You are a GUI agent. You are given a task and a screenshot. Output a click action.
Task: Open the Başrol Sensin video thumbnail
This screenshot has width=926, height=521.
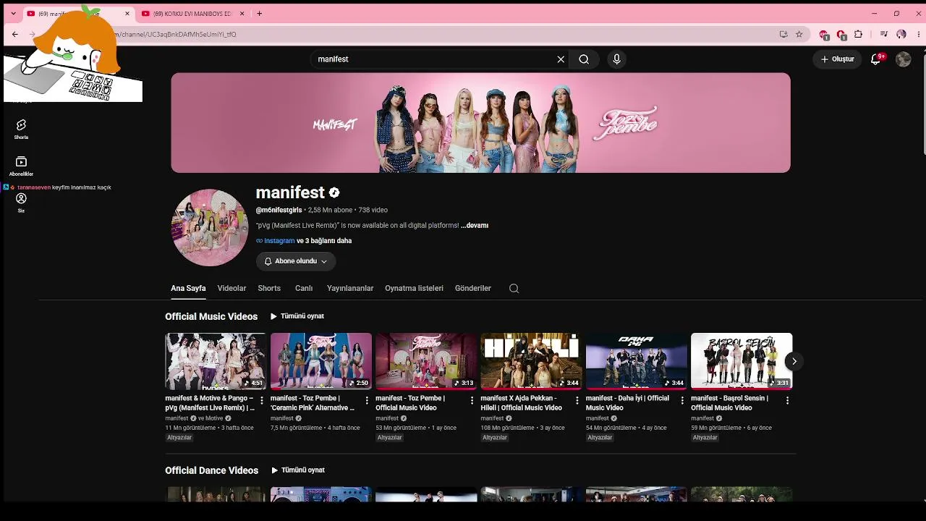pos(742,361)
